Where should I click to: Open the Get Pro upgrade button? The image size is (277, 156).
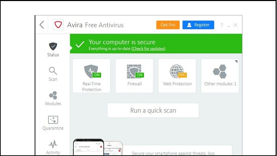pos(168,25)
